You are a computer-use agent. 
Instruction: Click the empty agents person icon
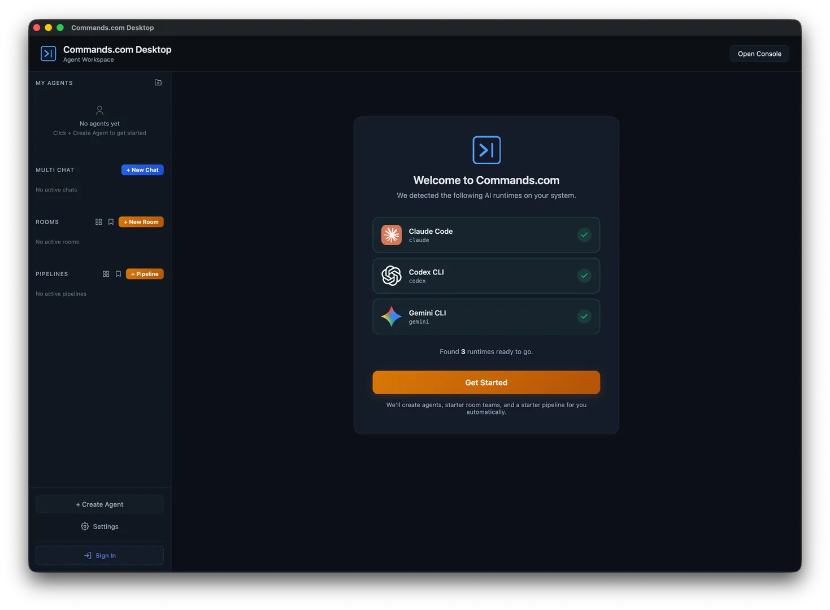99,110
